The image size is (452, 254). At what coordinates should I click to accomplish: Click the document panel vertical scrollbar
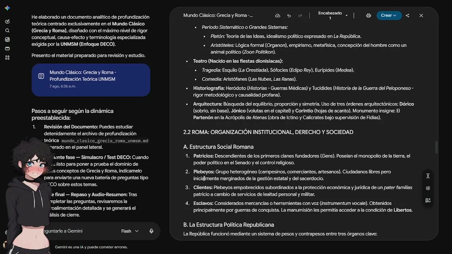click(x=436, y=147)
